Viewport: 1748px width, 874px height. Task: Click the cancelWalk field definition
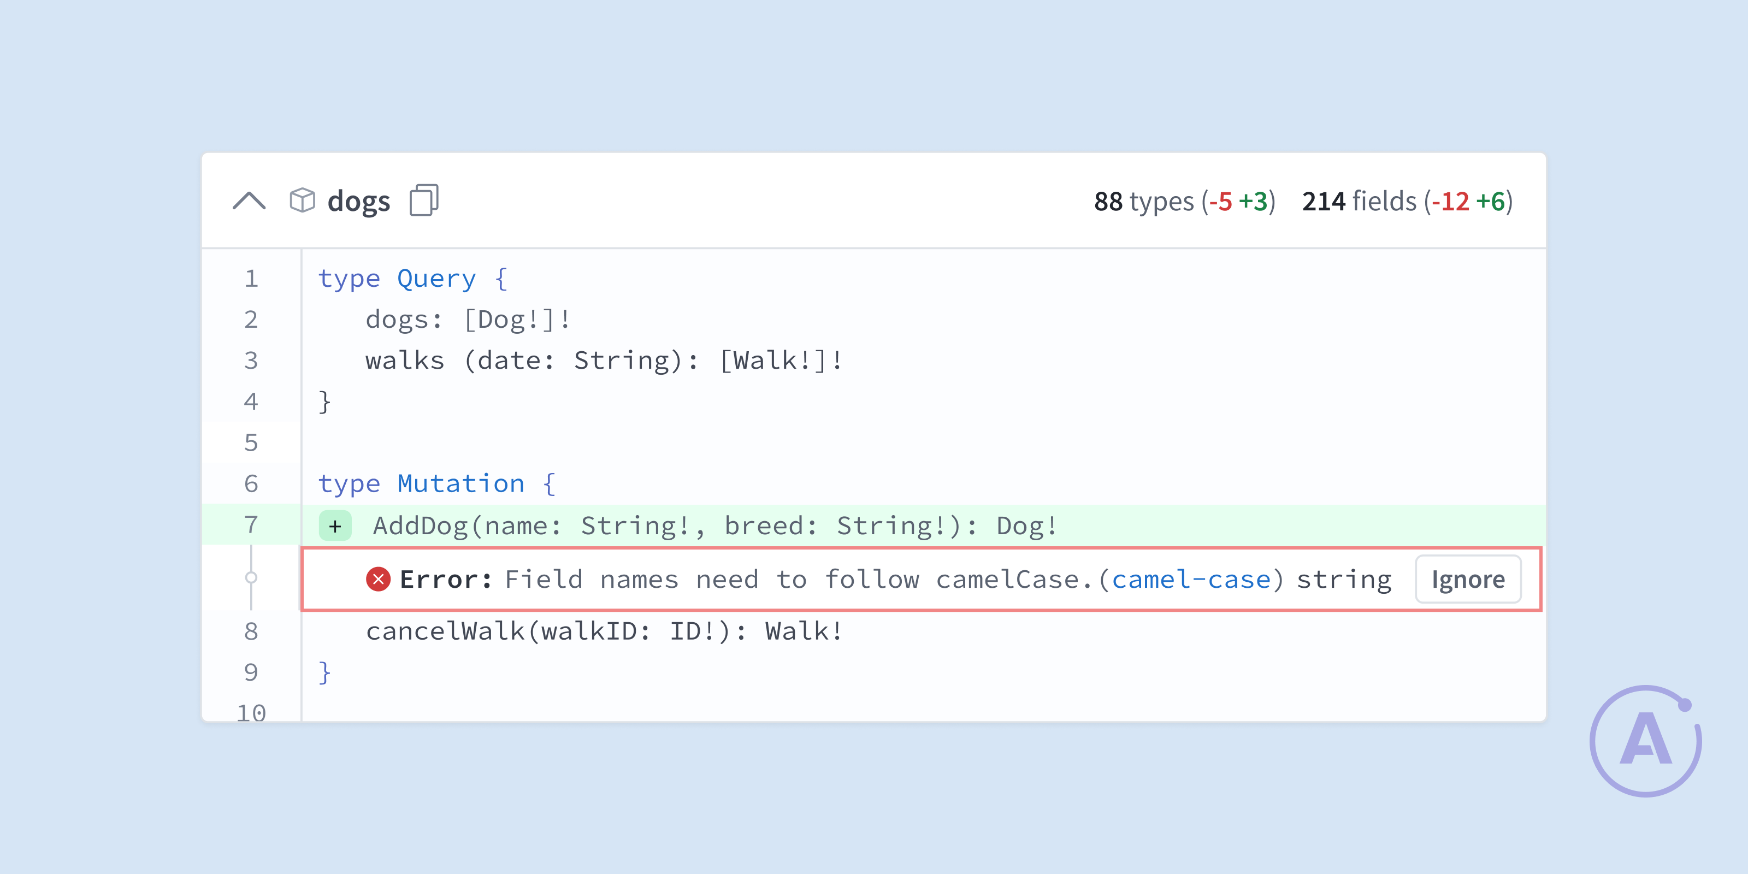604,631
